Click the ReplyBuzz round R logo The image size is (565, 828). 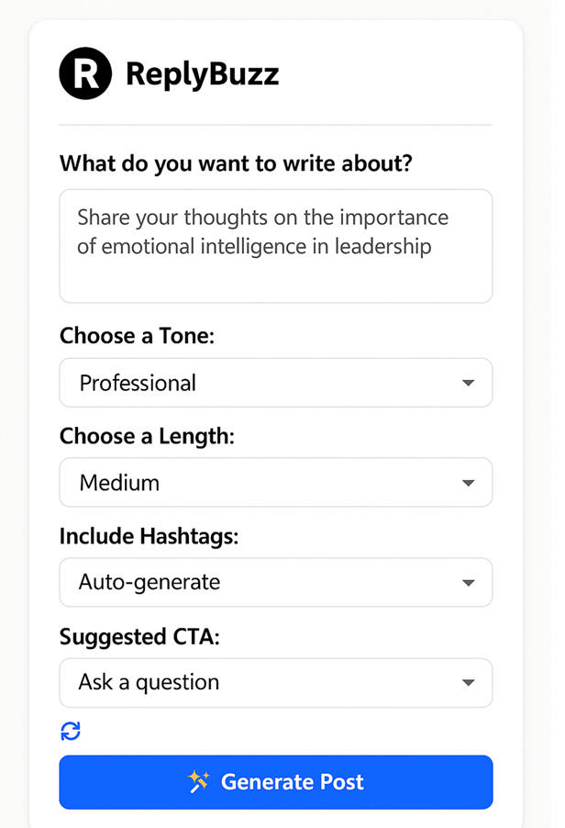[x=85, y=73]
